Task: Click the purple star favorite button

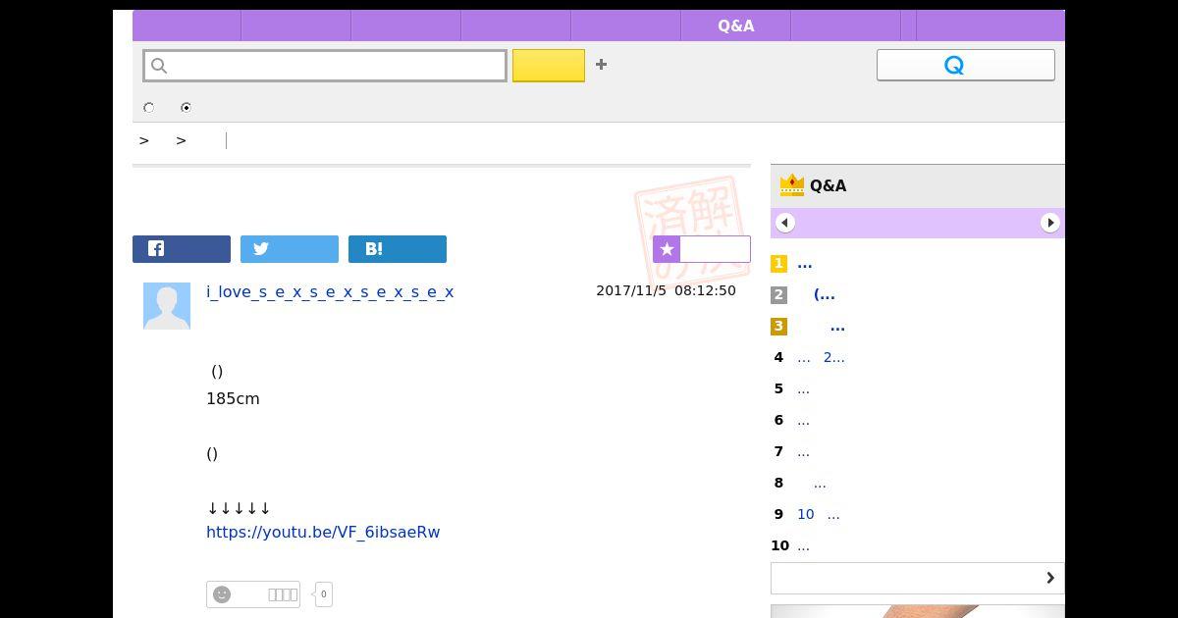Action: (x=702, y=249)
